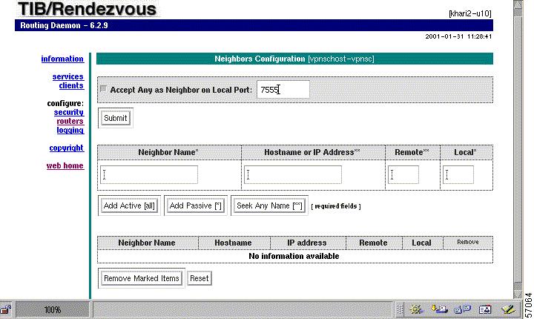The width and height of the screenshot is (534, 319).
Task: Focus the Local port input field in neighbor table
Action: point(458,174)
